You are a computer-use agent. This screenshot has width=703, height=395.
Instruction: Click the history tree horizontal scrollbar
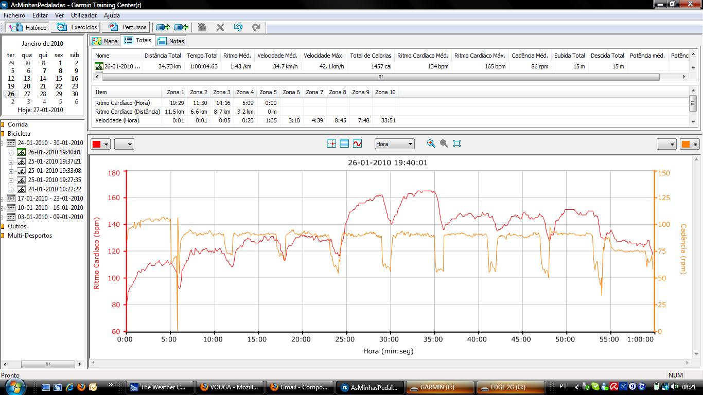coord(43,364)
